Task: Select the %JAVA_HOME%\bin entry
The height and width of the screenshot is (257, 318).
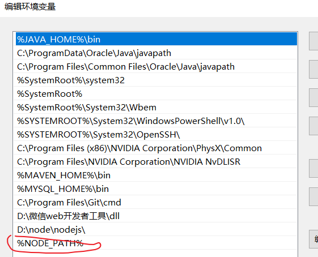Action: (x=156, y=39)
